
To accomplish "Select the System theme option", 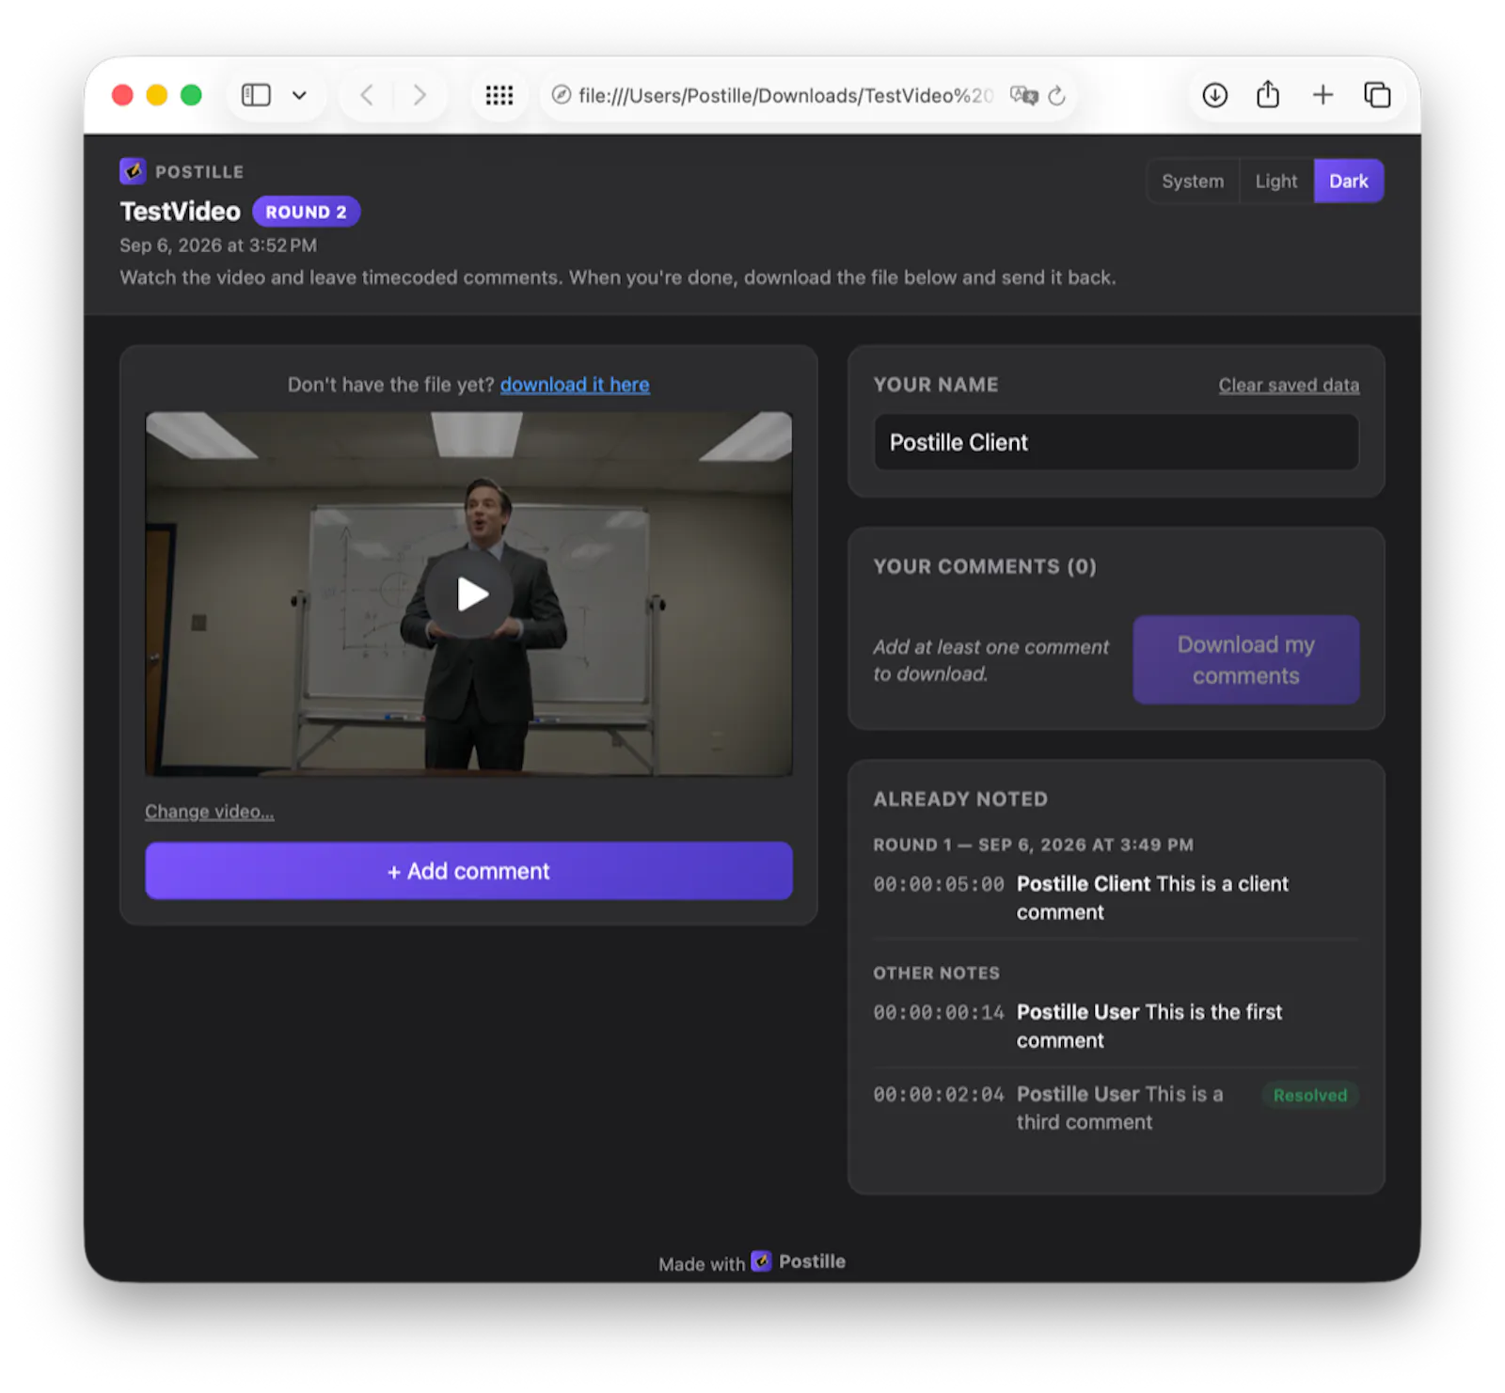I will 1193,182.
